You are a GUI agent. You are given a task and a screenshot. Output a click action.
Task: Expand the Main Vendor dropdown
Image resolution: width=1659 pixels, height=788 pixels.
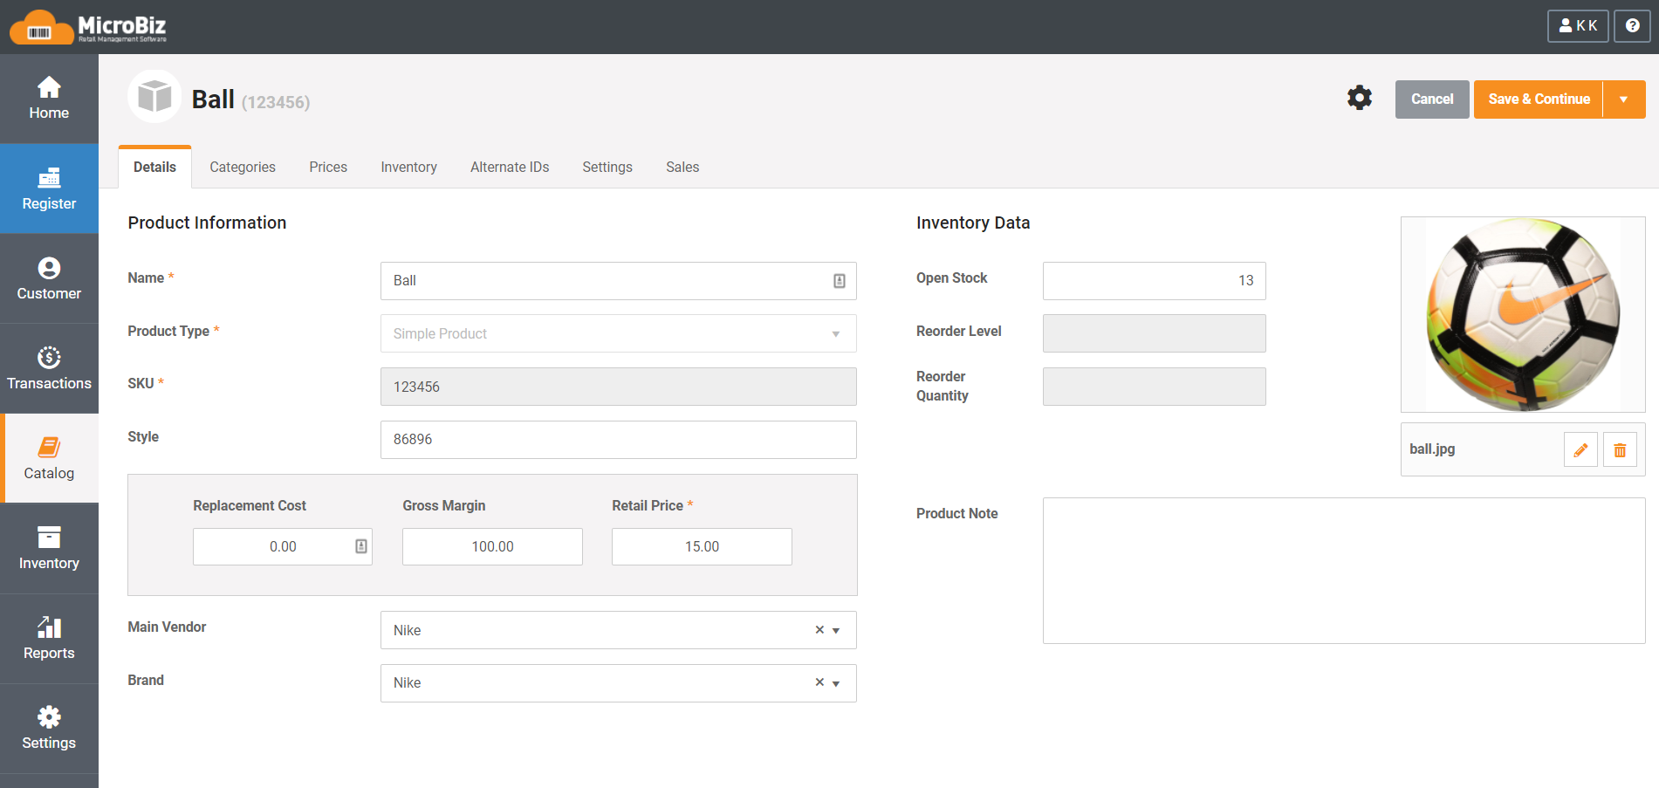836,631
